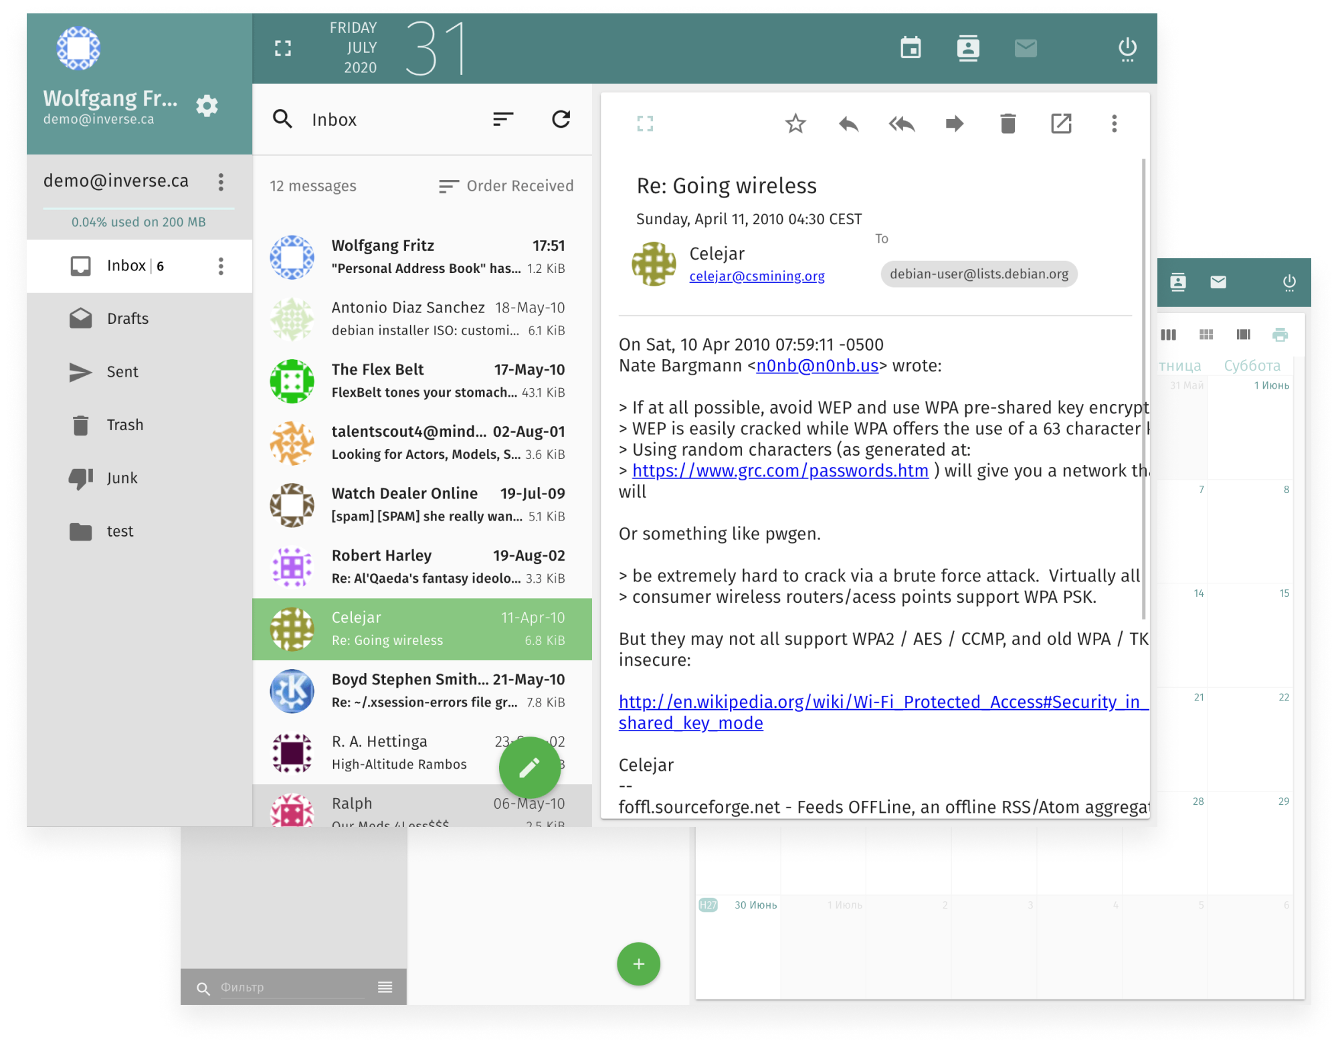This screenshot has width=1338, height=1045.
Task: Reply to the Going wireless email
Action: pos(848,124)
